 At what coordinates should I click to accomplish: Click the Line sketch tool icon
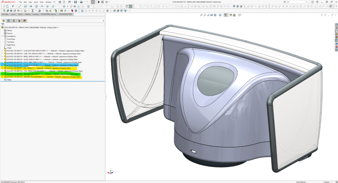[x=20, y=6]
